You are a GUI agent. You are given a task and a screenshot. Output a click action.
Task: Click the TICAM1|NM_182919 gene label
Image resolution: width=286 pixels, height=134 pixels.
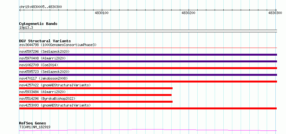(x=35, y=127)
